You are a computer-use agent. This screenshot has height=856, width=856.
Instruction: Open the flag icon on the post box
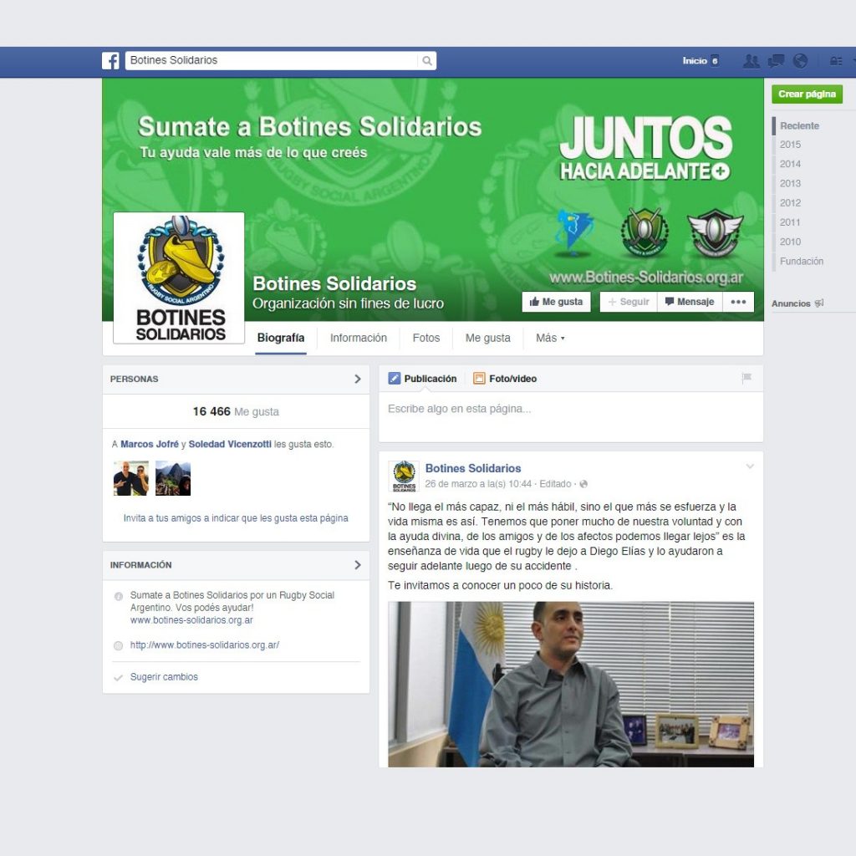point(746,378)
